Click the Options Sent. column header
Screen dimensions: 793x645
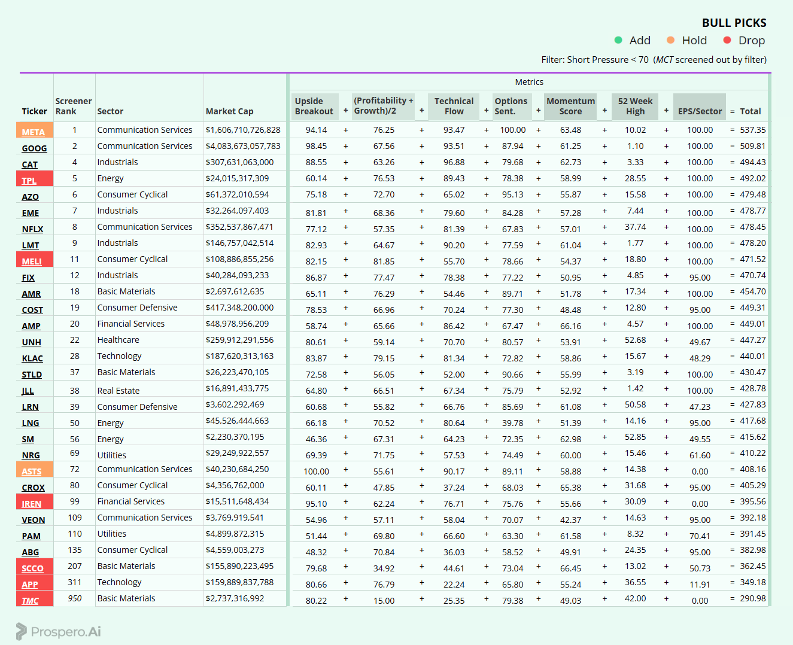tap(512, 107)
